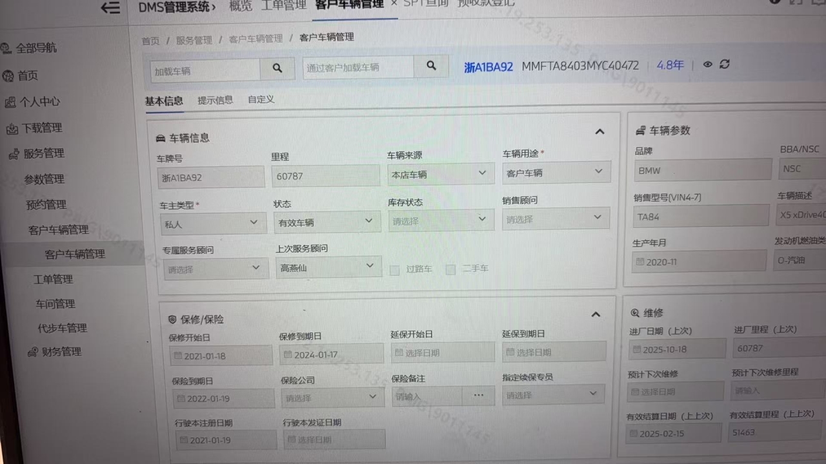This screenshot has height=464, width=826.
Task: Click the 下载管理 sidebar icon
Action: [x=12, y=129]
